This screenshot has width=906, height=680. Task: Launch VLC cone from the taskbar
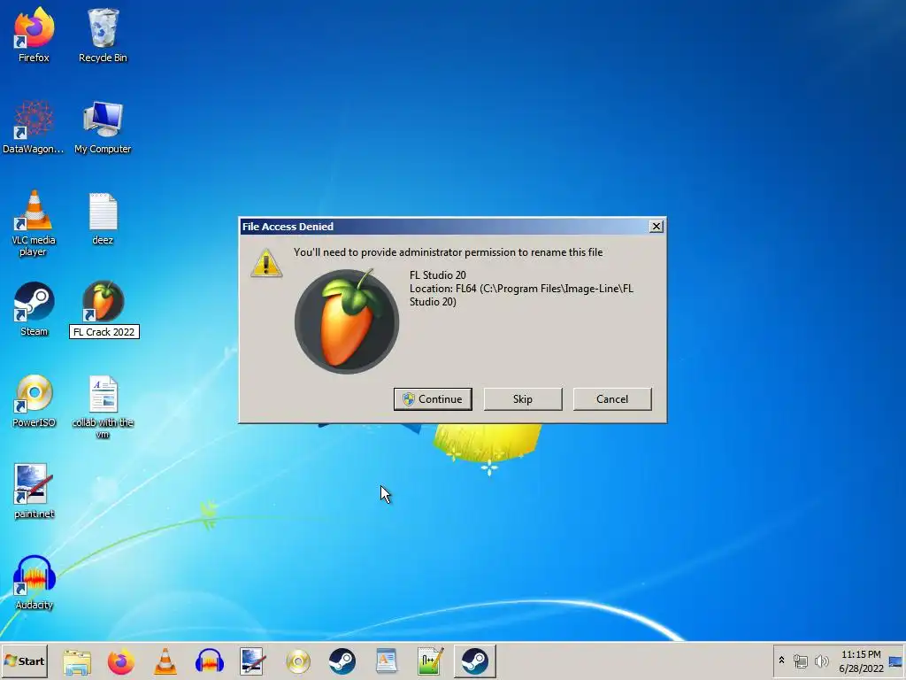165,661
